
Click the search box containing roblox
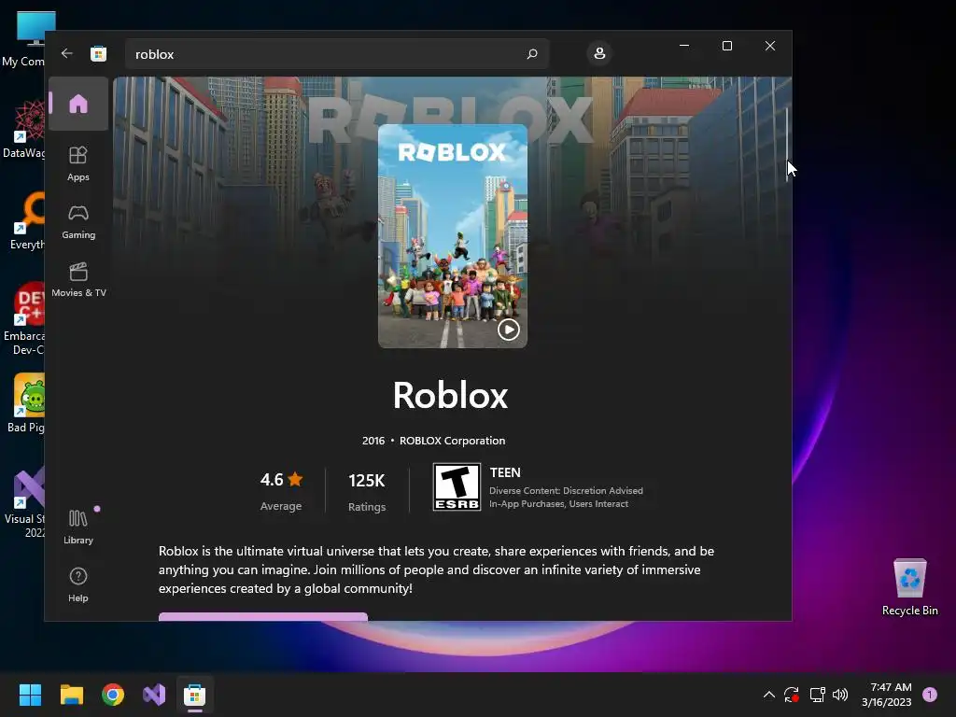pyautogui.click(x=337, y=53)
